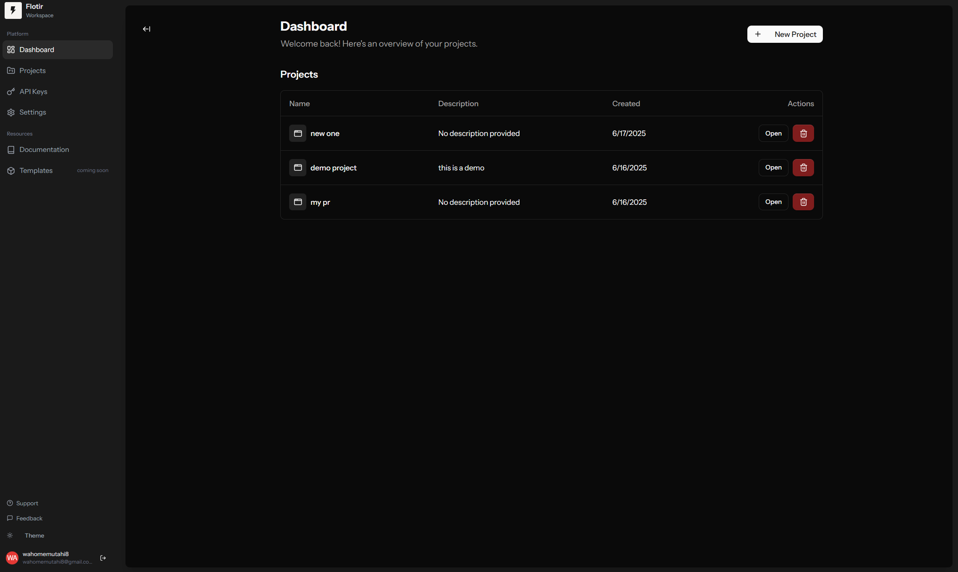Open the 'new one' project
This screenshot has height=572, width=958.
[x=773, y=133]
